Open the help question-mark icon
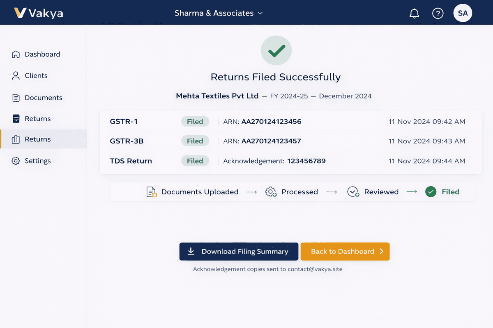493x328 pixels. pyautogui.click(x=438, y=13)
